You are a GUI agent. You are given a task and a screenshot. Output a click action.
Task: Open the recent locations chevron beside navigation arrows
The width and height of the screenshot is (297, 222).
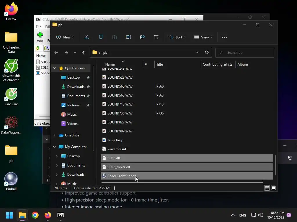[x=75, y=53]
